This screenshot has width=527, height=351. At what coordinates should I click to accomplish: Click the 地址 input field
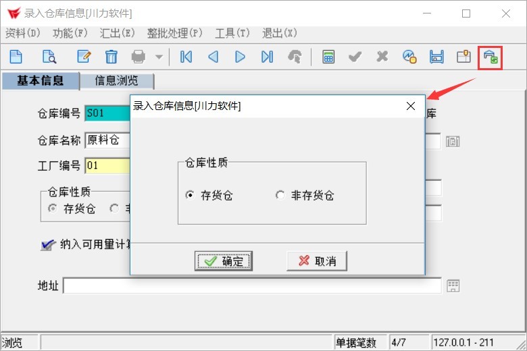click(251, 286)
